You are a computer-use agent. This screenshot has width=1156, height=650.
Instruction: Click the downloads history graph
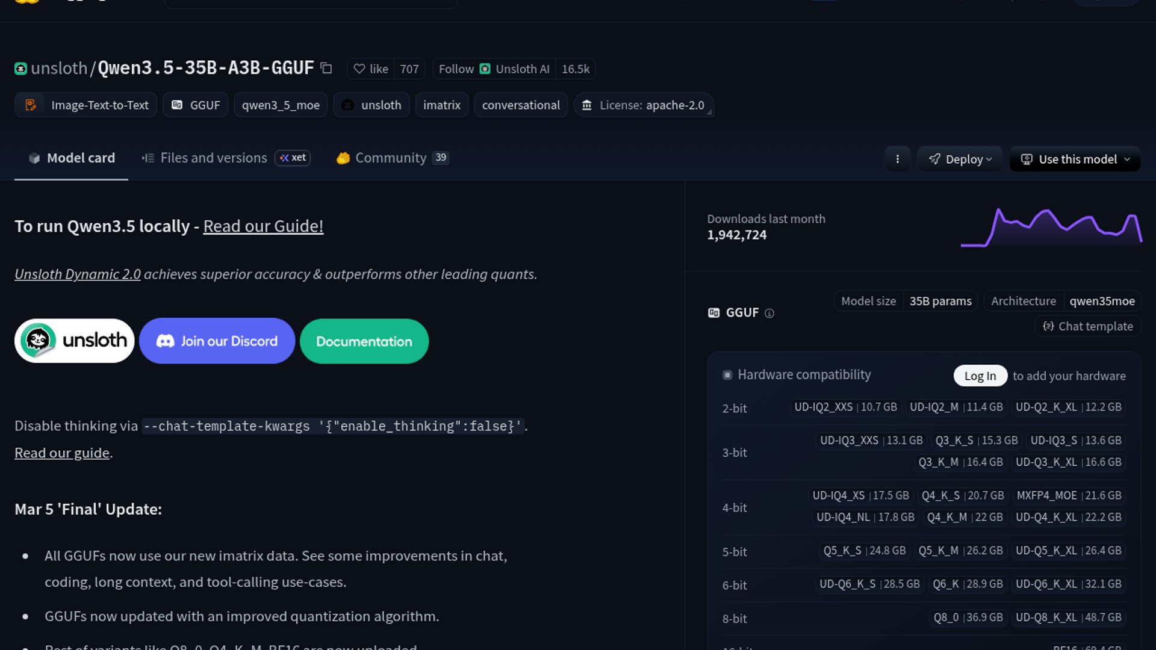click(x=1051, y=227)
